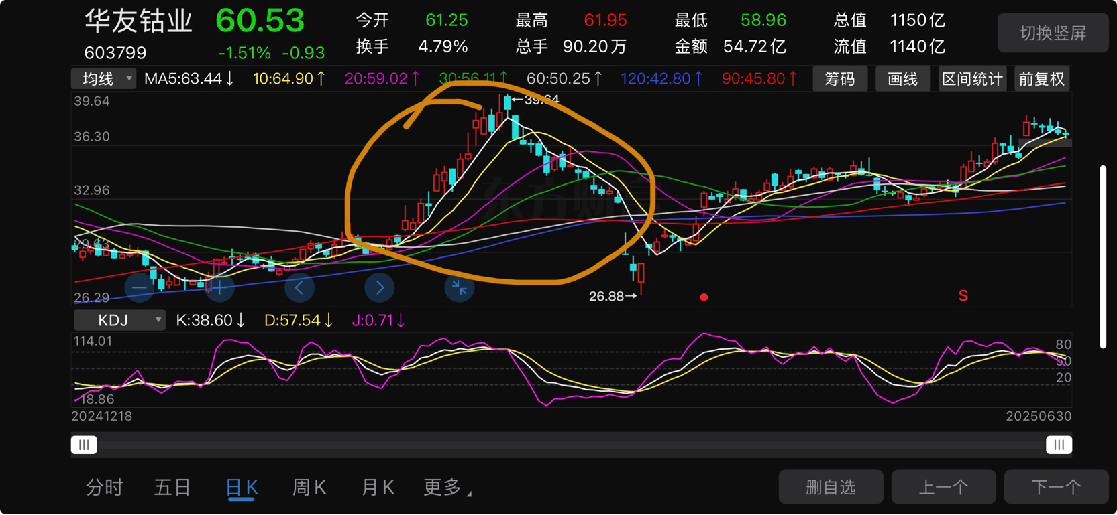Click the collapse arrows chart icon

[x=460, y=288]
